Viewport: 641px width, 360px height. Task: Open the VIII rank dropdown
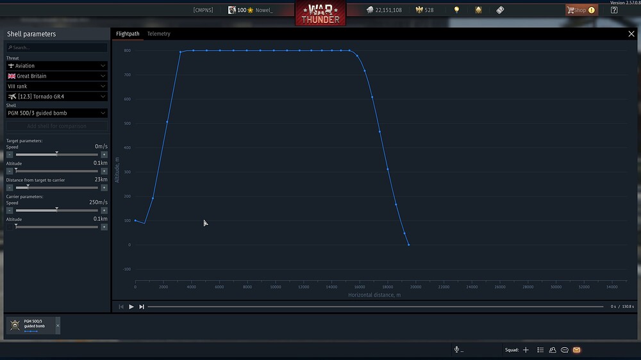pos(57,86)
